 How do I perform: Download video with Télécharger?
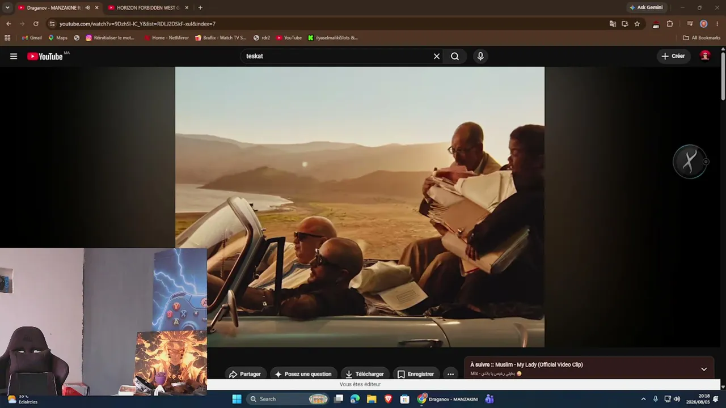click(x=365, y=374)
